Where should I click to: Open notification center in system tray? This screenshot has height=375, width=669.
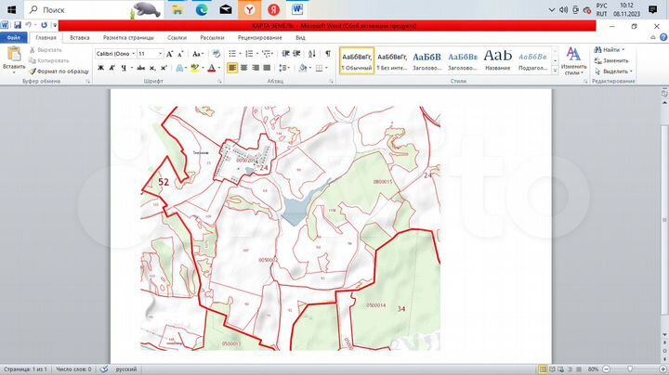click(x=653, y=10)
